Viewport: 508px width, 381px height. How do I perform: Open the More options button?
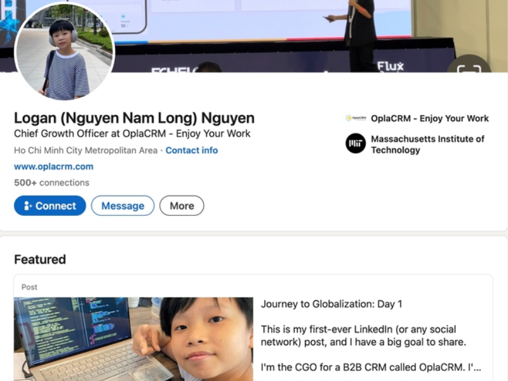[182, 206]
